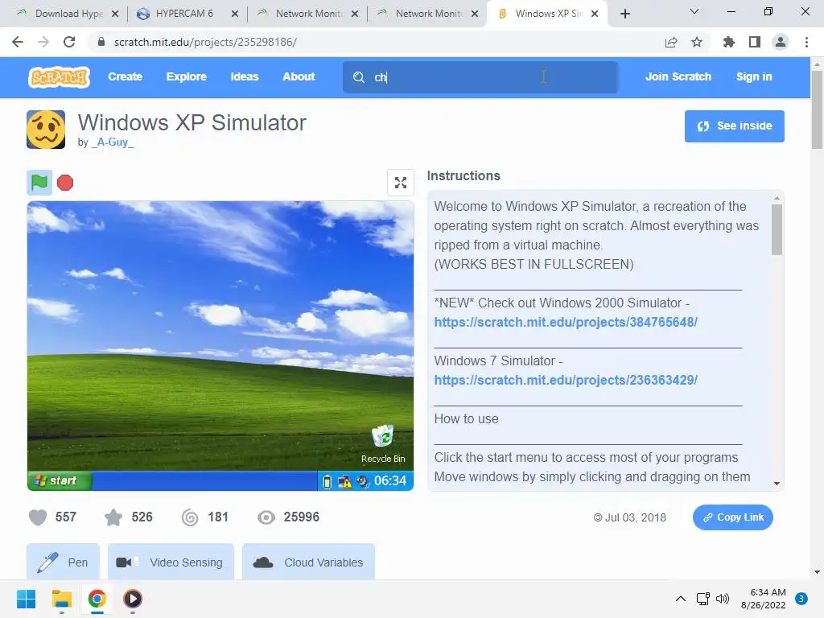
Task: Click the Instructions box scrollbar thumb
Action: tap(777, 229)
